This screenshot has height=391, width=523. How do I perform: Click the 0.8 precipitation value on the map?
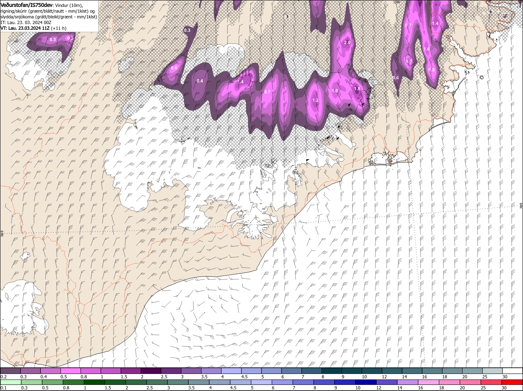click(x=431, y=70)
